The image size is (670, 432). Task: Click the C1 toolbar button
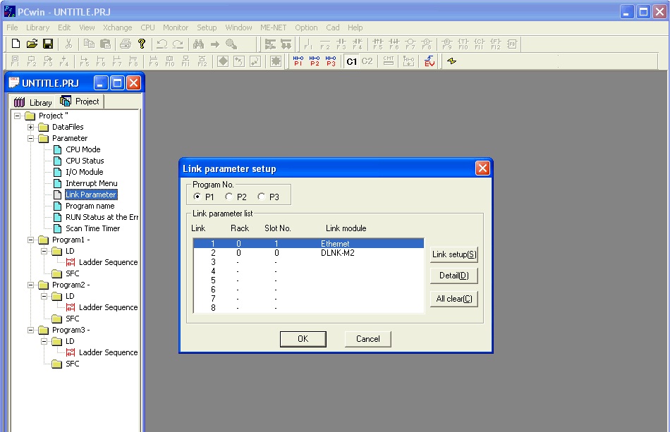tap(351, 61)
